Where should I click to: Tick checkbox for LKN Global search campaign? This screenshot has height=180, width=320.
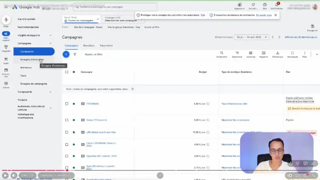tap(67, 132)
